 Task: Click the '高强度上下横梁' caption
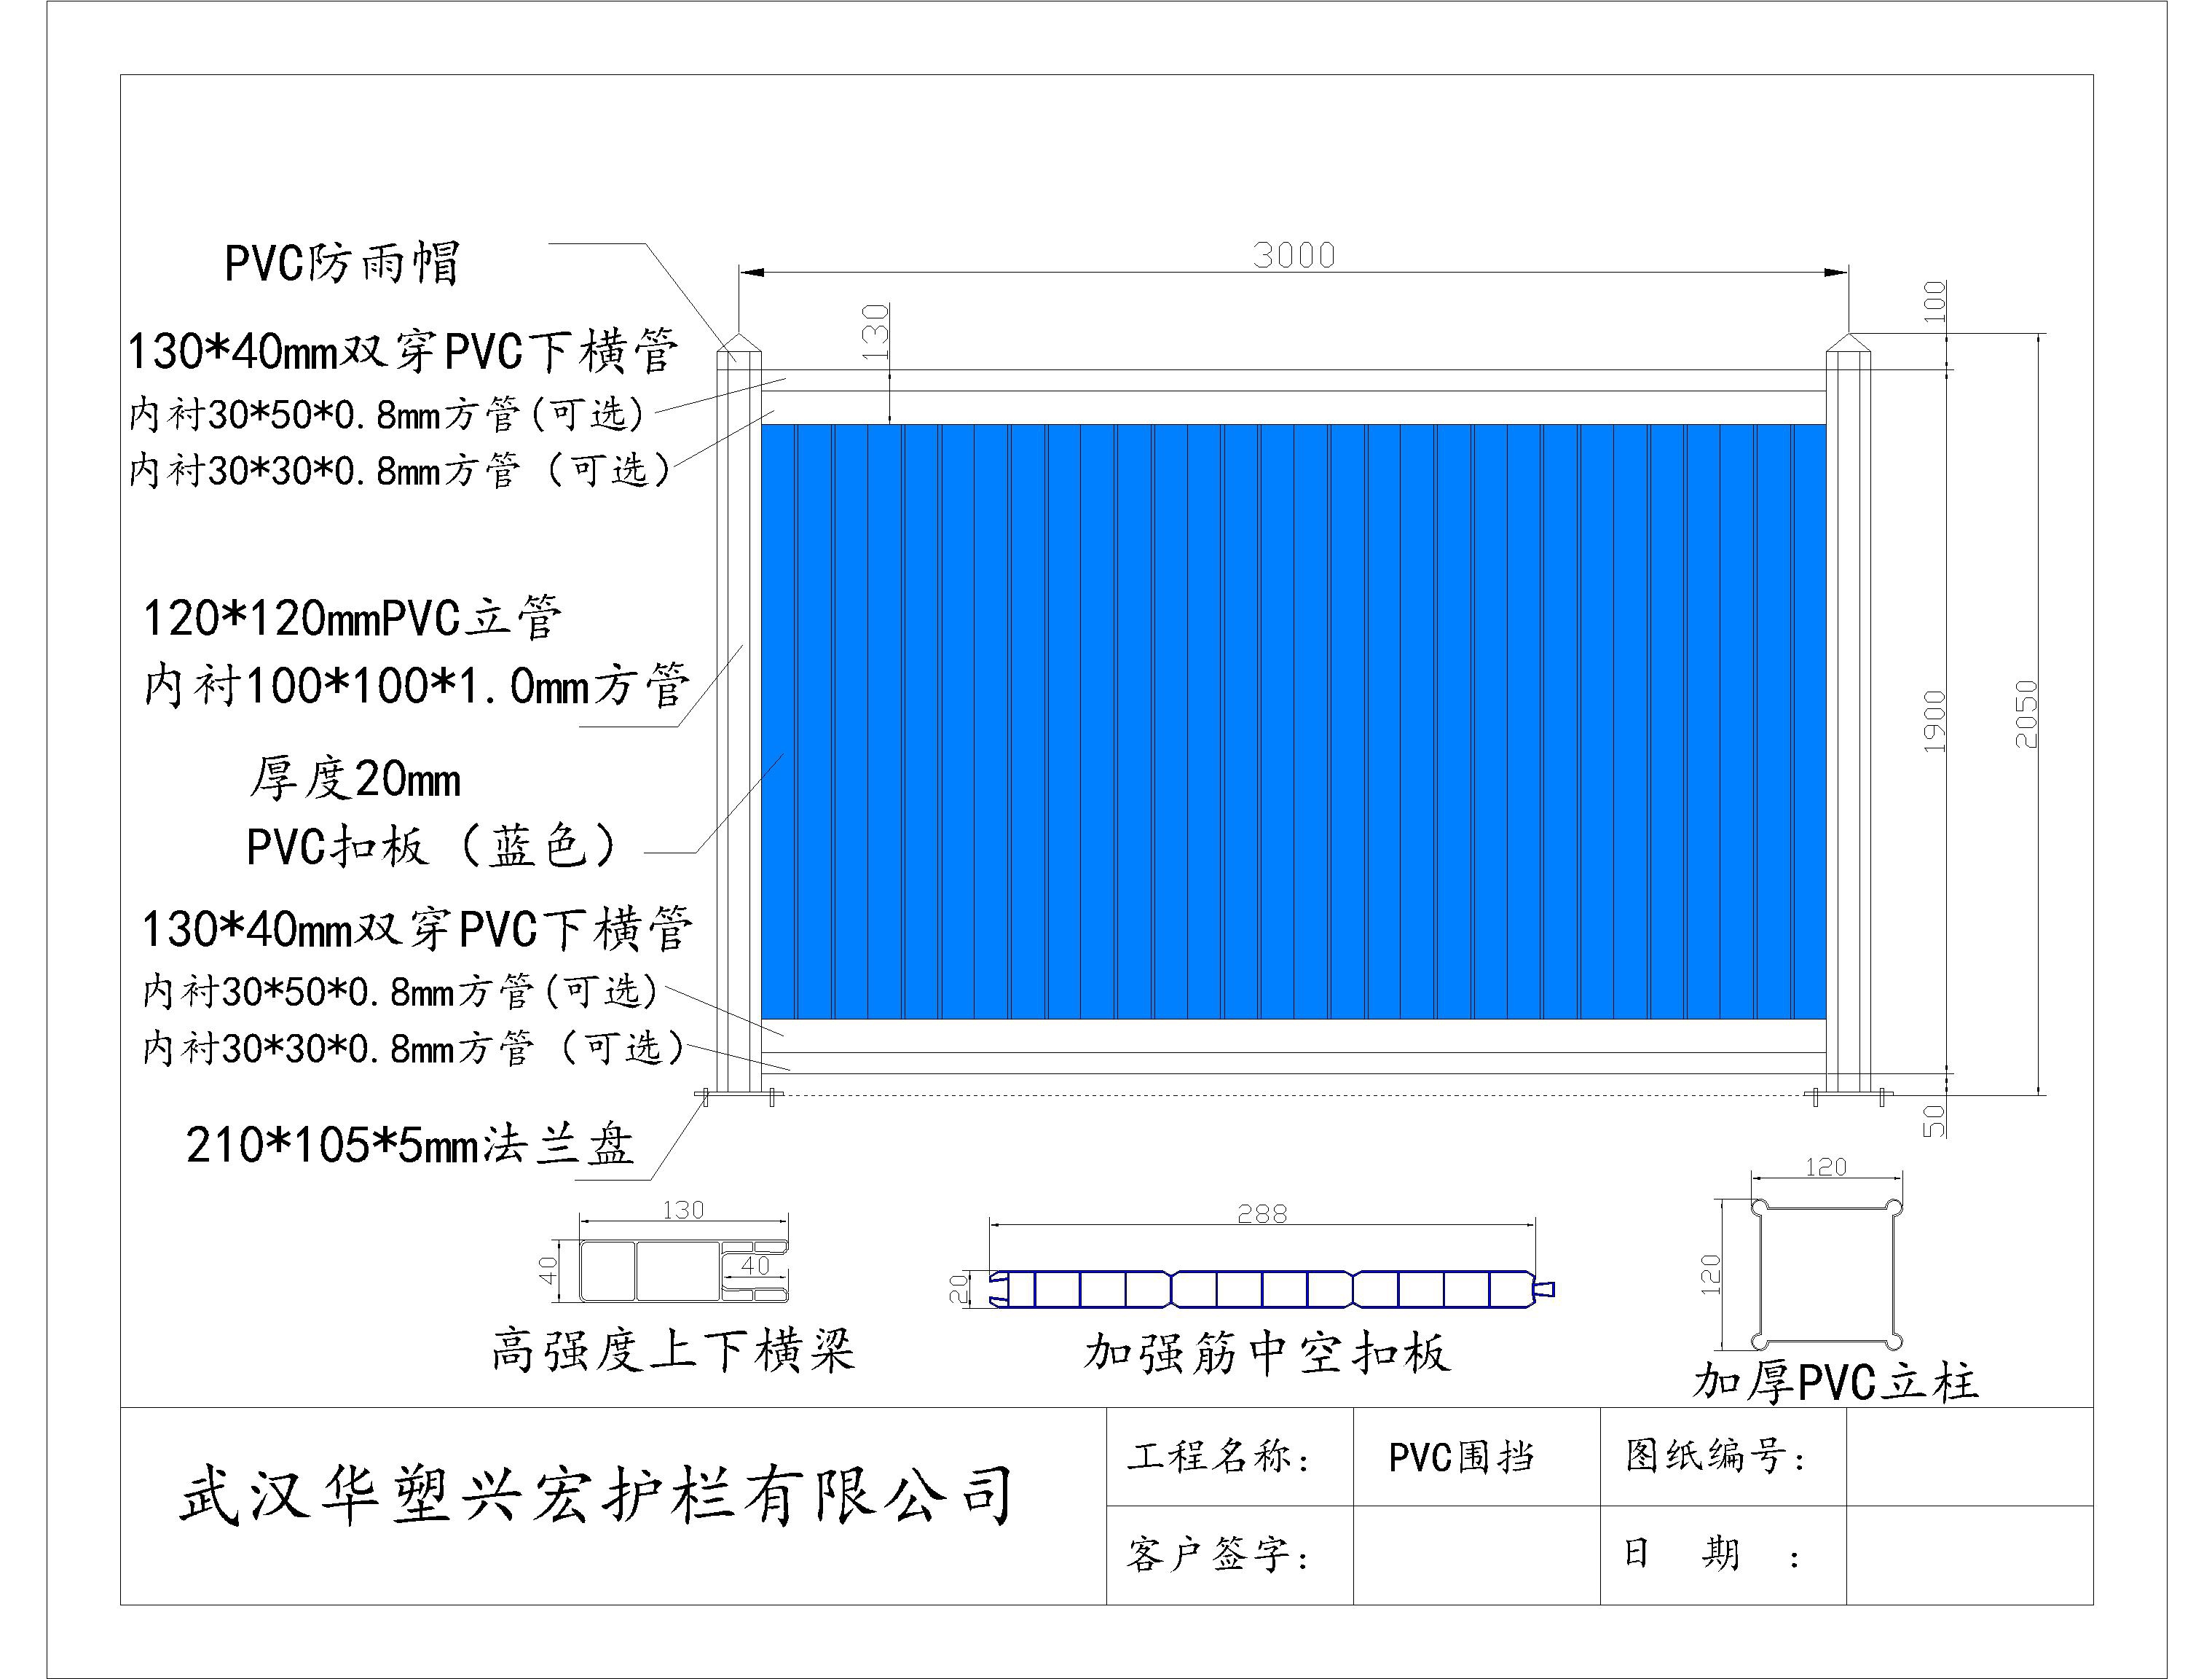[x=673, y=1349]
